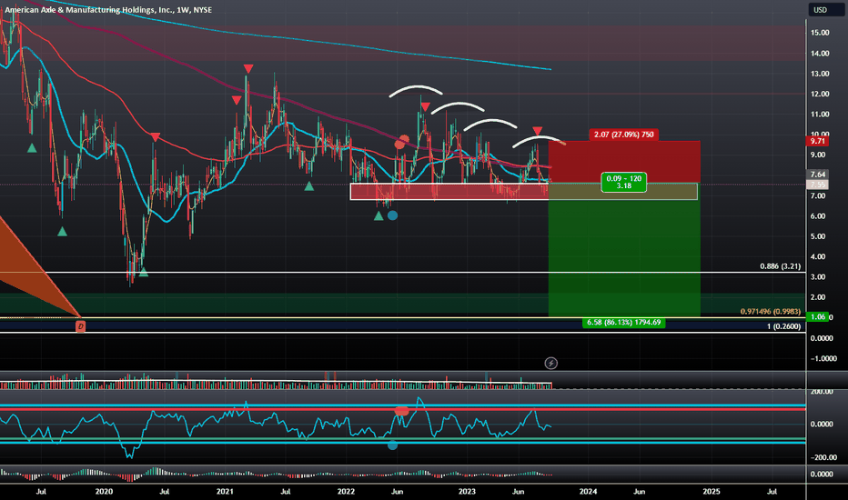Click the 3.00 price scale label

[x=818, y=276]
